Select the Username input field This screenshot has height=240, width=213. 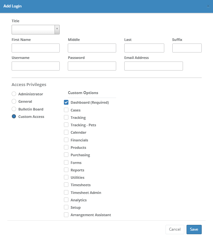point(35,66)
